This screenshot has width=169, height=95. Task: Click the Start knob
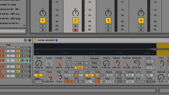click(39, 63)
